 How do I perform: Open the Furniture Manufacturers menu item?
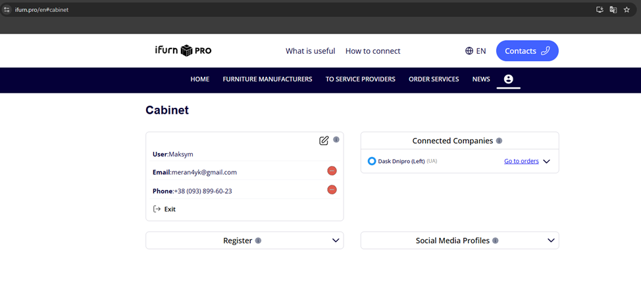click(267, 79)
